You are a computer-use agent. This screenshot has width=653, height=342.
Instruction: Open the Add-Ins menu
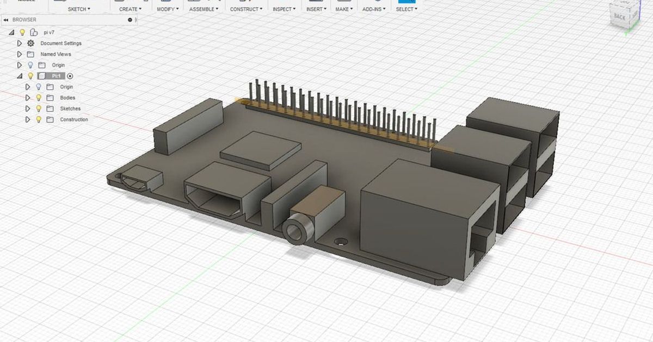pyautogui.click(x=373, y=9)
